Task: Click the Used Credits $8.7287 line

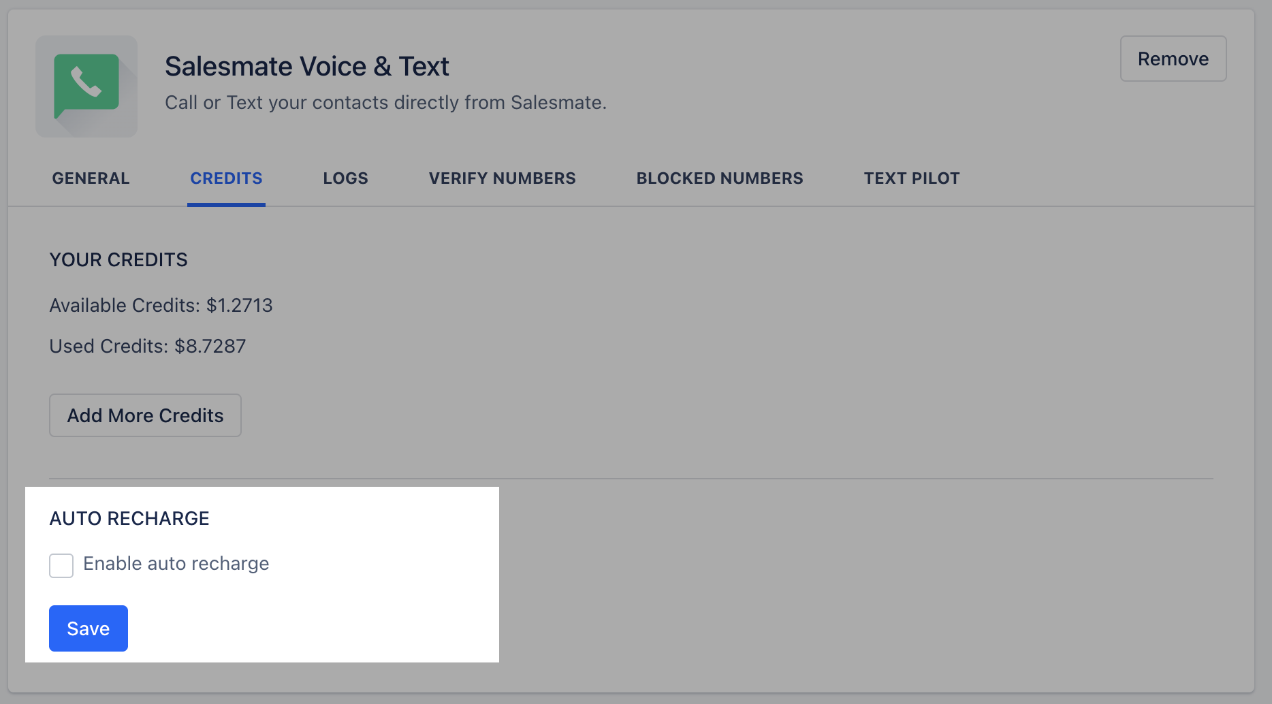Action: click(148, 346)
